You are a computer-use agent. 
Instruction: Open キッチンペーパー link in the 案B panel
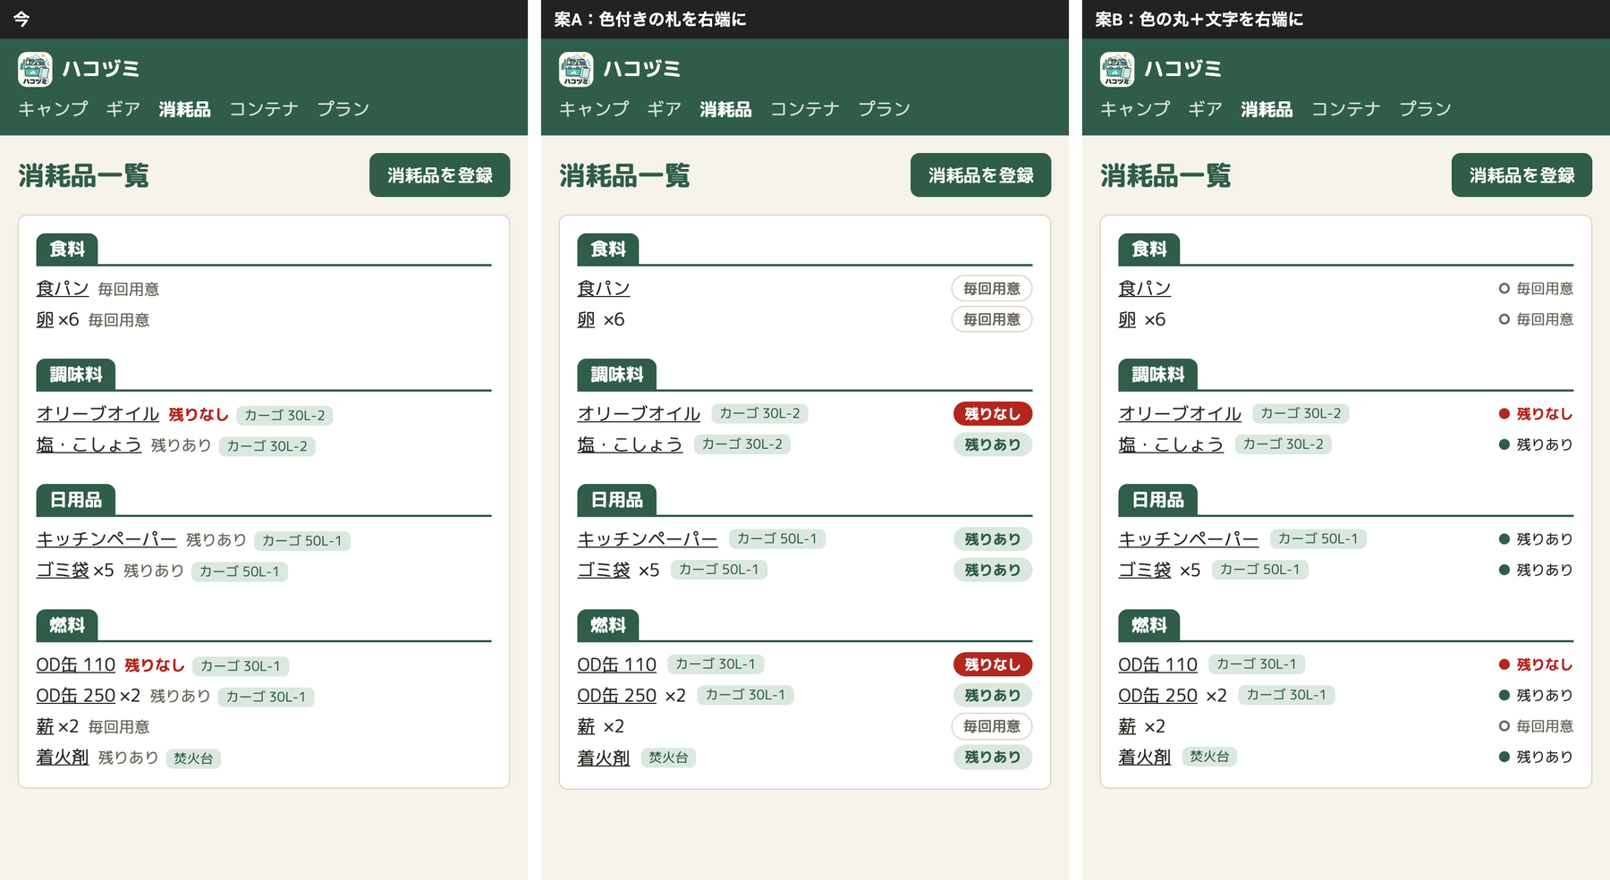point(1188,538)
